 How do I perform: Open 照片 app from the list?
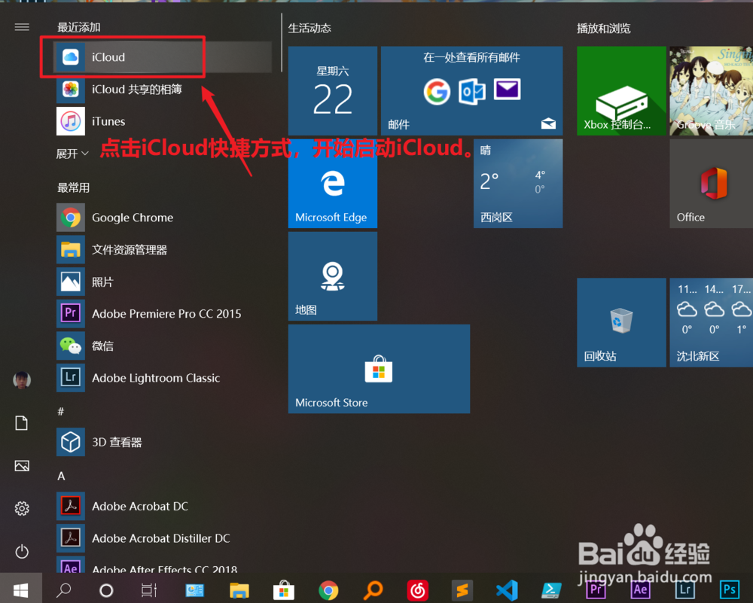[163, 282]
